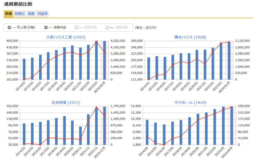The height and width of the screenshot is (160, 254).
Task: Open 大和ハウス工業 (1925) company link
Action: point(66,37)
